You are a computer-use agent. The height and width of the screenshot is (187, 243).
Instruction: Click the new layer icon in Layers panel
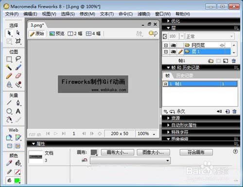click(x=210, y=61)
